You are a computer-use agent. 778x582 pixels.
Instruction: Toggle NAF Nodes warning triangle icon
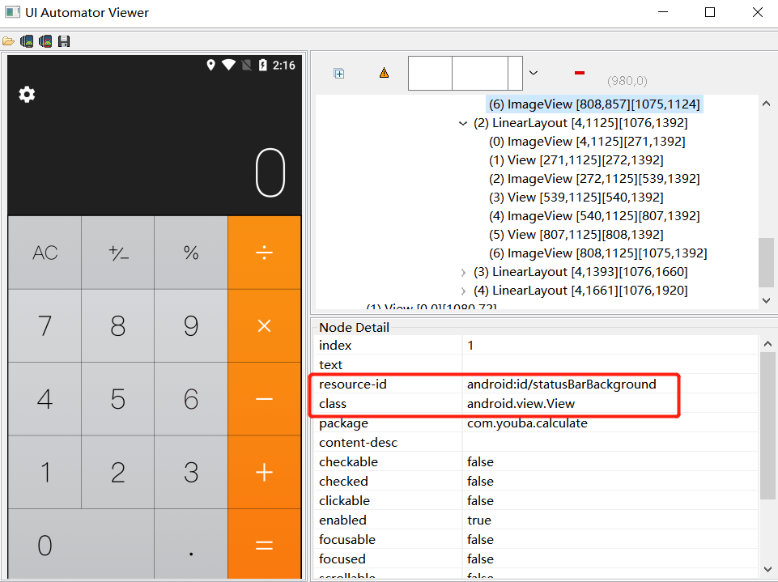[384, 73]
